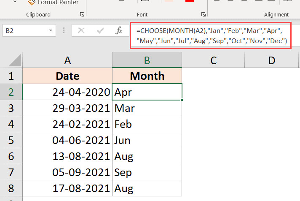Click the cell showing Feb
Image resolution: width=300 pixels, height=201 pixels.
pos(147,124)
